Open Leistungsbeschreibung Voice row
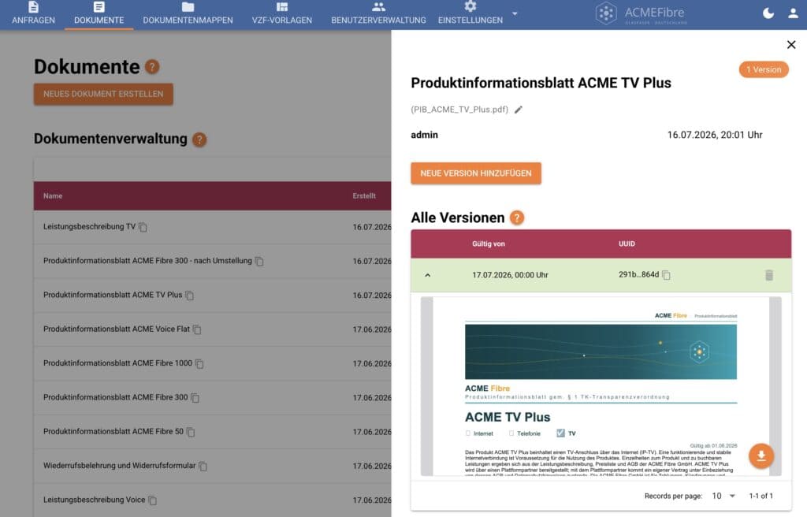Screen dimensions: 807x517 [x=212, y=500]
